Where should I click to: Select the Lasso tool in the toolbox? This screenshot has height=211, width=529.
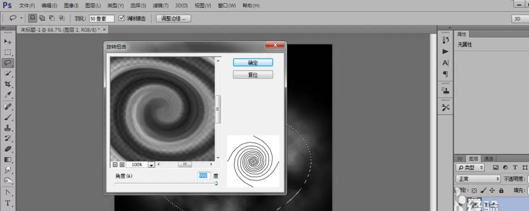[8, 63]
